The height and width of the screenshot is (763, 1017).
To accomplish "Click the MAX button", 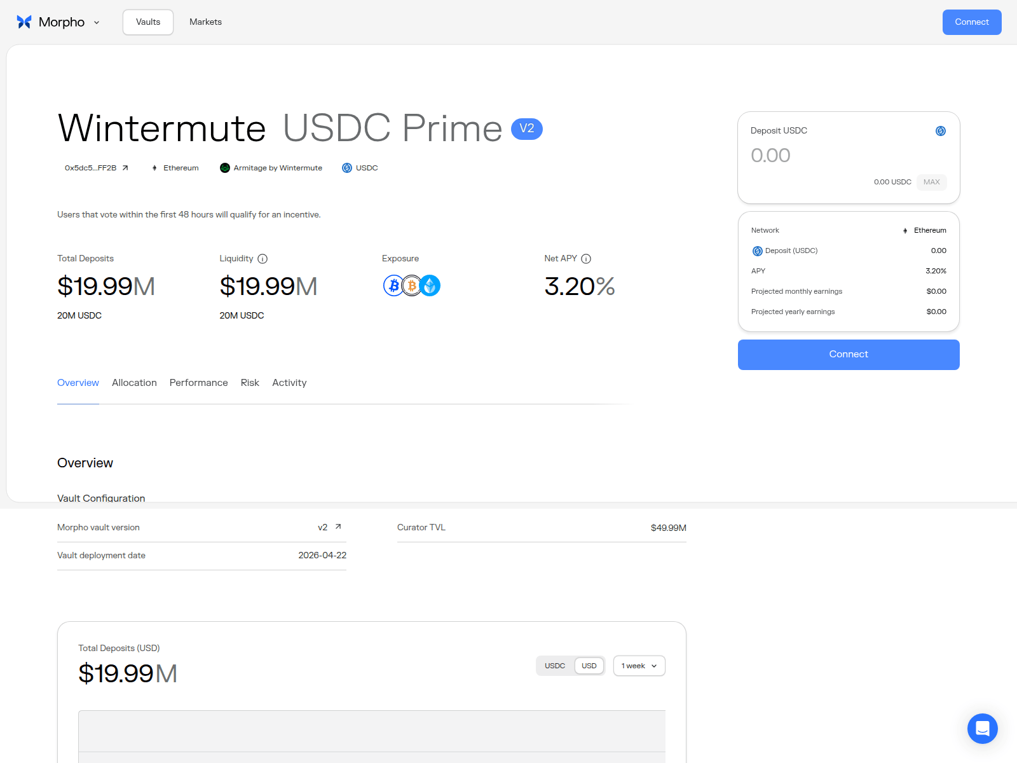I will pos(932,182).
